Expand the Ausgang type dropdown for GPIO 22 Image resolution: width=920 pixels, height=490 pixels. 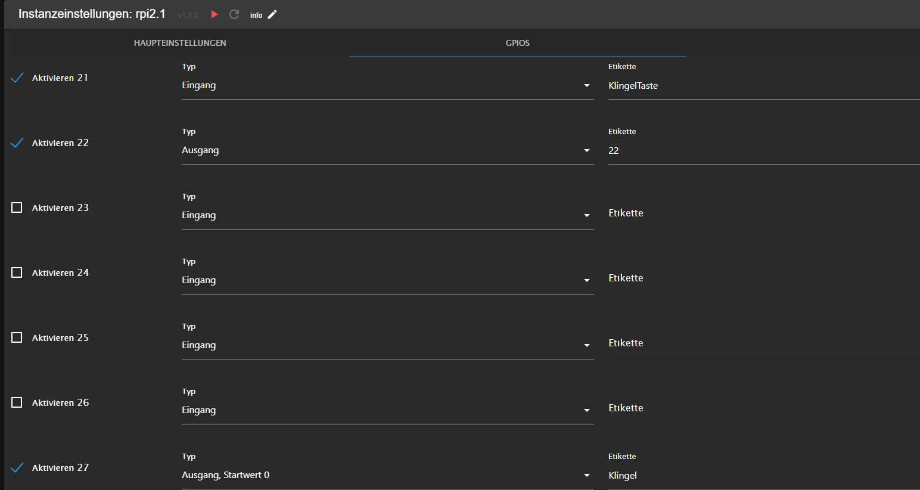387,151
